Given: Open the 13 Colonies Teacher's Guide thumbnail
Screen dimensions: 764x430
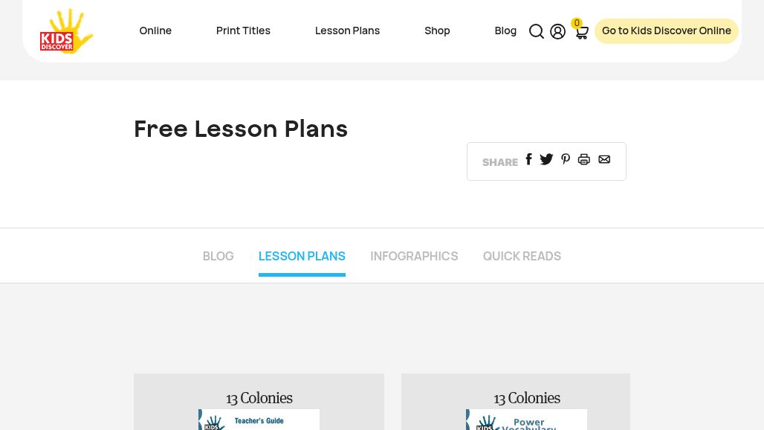Looking at the screenshot, I should tap(259, 420).
